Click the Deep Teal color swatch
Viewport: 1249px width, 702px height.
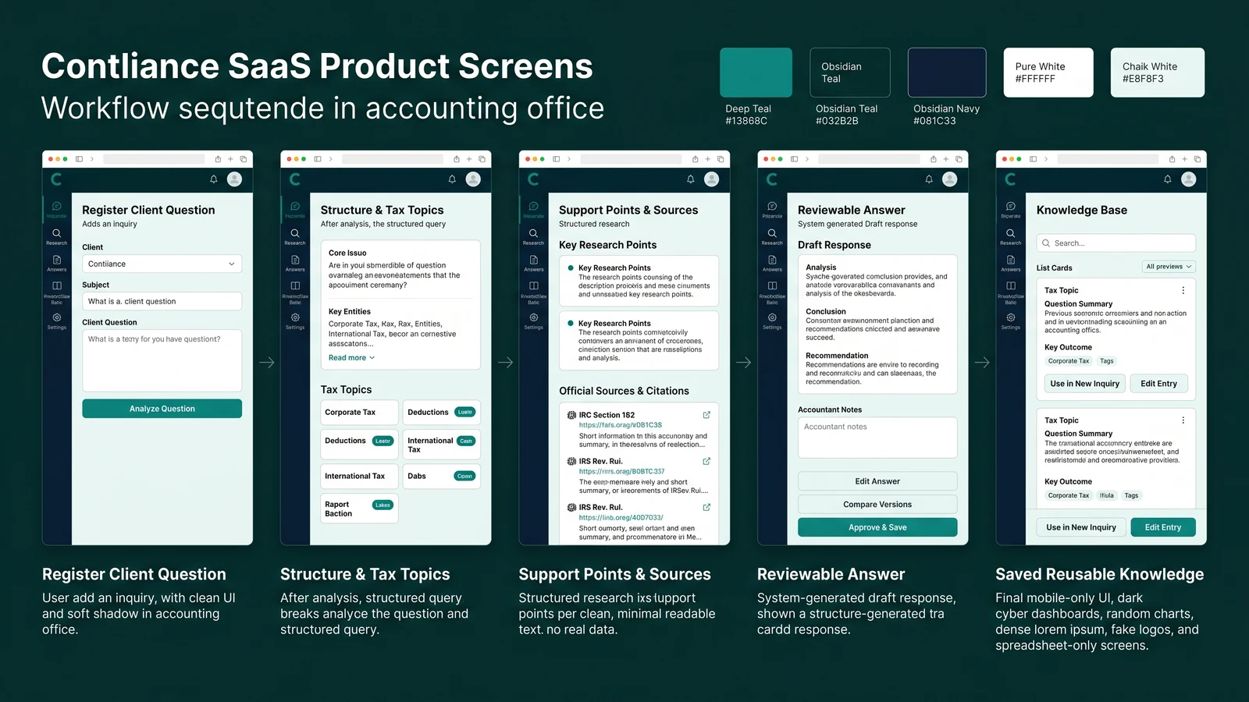click(x=756, y=73)
